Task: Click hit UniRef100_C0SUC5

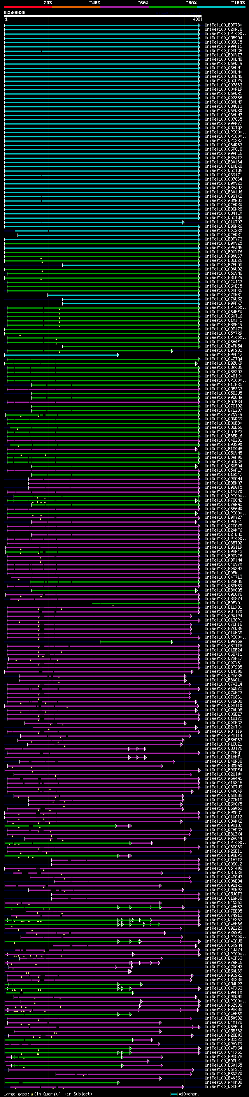Action: (223, 42)
